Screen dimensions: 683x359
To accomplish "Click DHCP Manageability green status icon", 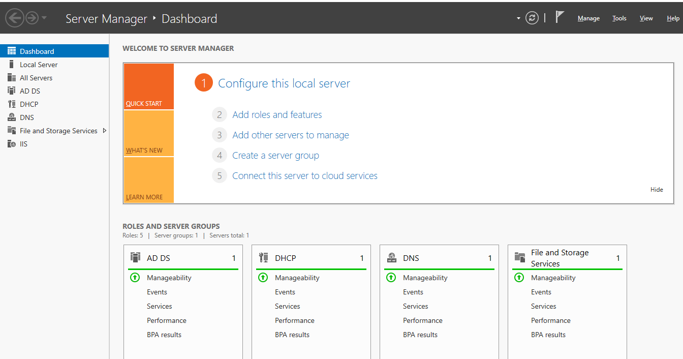I will pyautogui.click(x=263, y=278).
